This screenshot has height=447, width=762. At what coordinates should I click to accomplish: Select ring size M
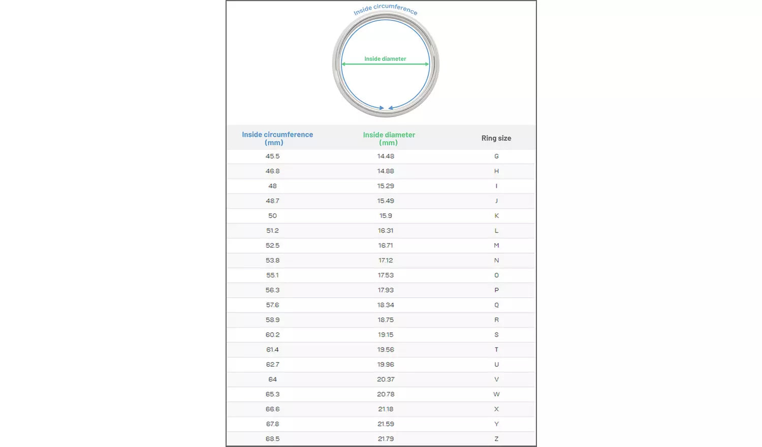(x=496, y=245)
